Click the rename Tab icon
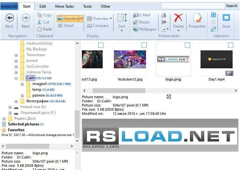 [x=164, y=22]
